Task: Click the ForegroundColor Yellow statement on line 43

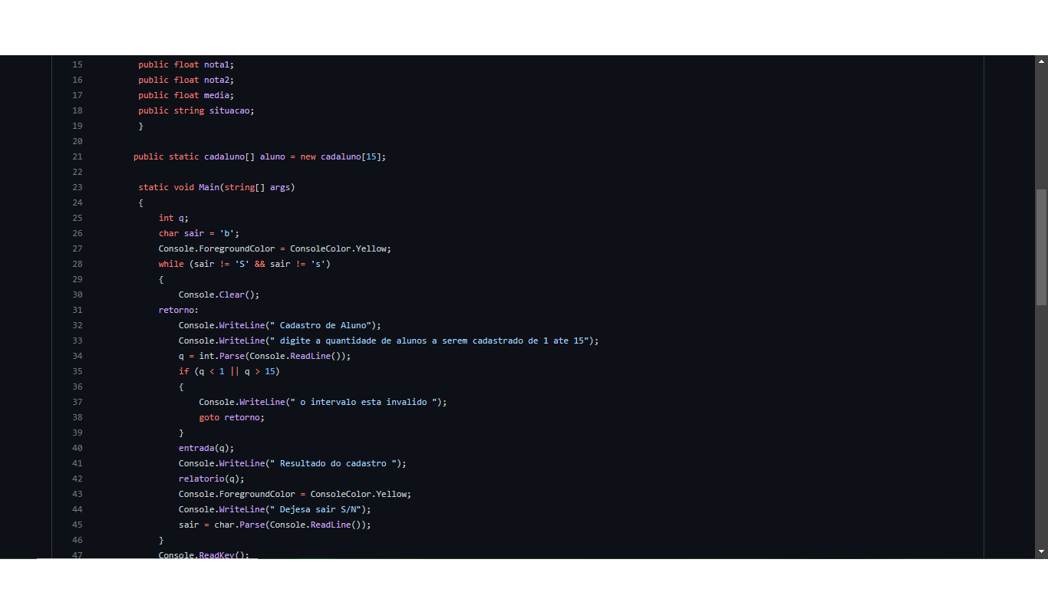Action: (295, 494)
